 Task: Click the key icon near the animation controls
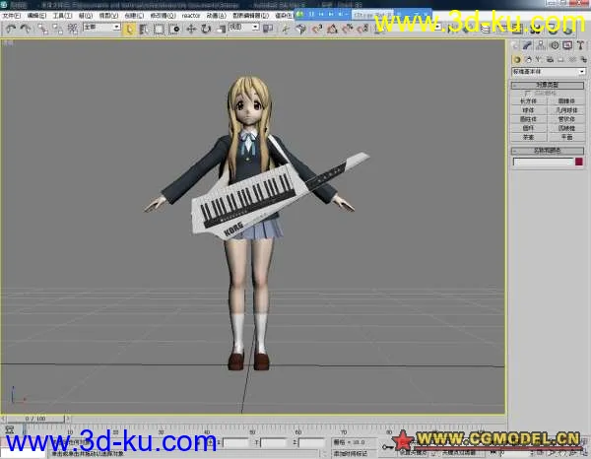pos(387,447)
